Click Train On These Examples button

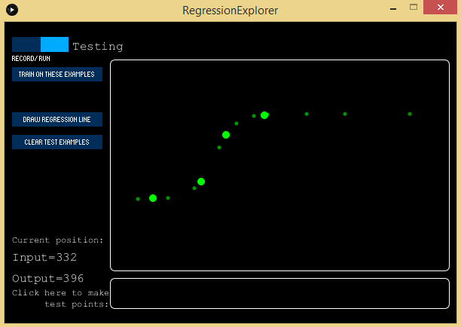57,74
